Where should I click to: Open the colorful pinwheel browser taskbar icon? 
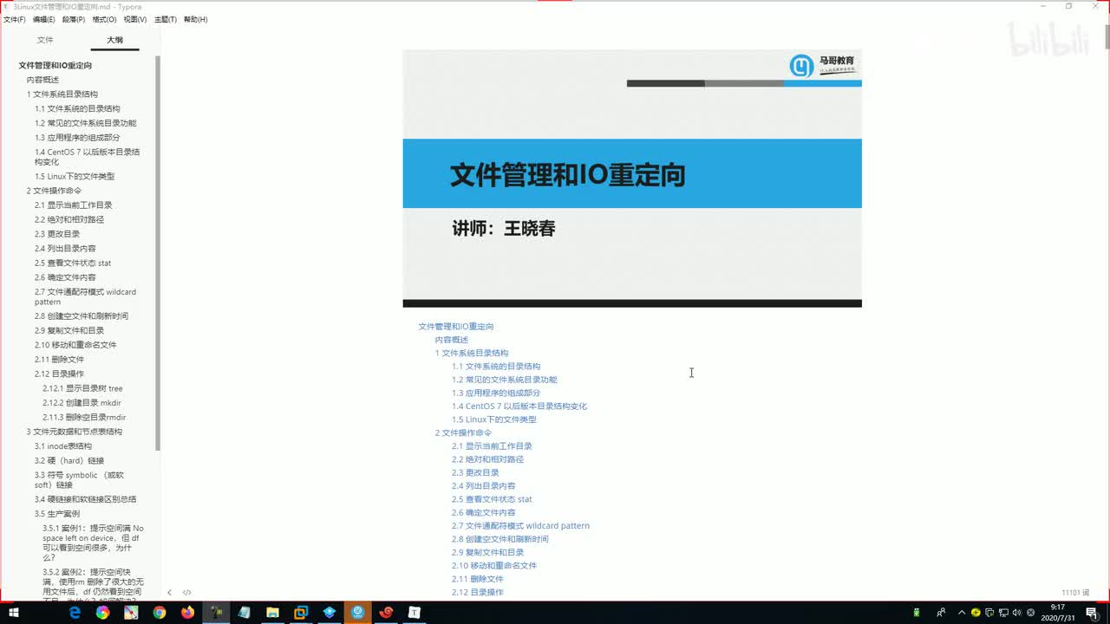tap(103, 613)
